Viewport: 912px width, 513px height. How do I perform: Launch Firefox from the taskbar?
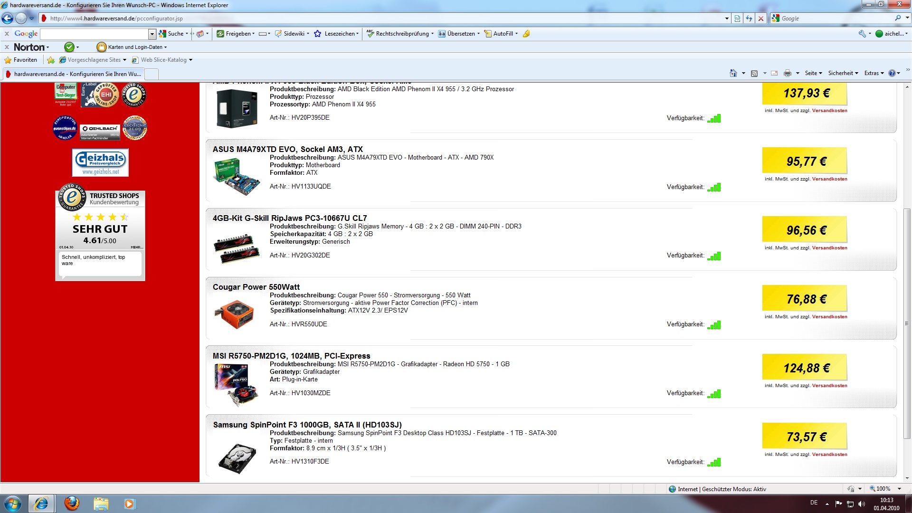pos(72,503)
